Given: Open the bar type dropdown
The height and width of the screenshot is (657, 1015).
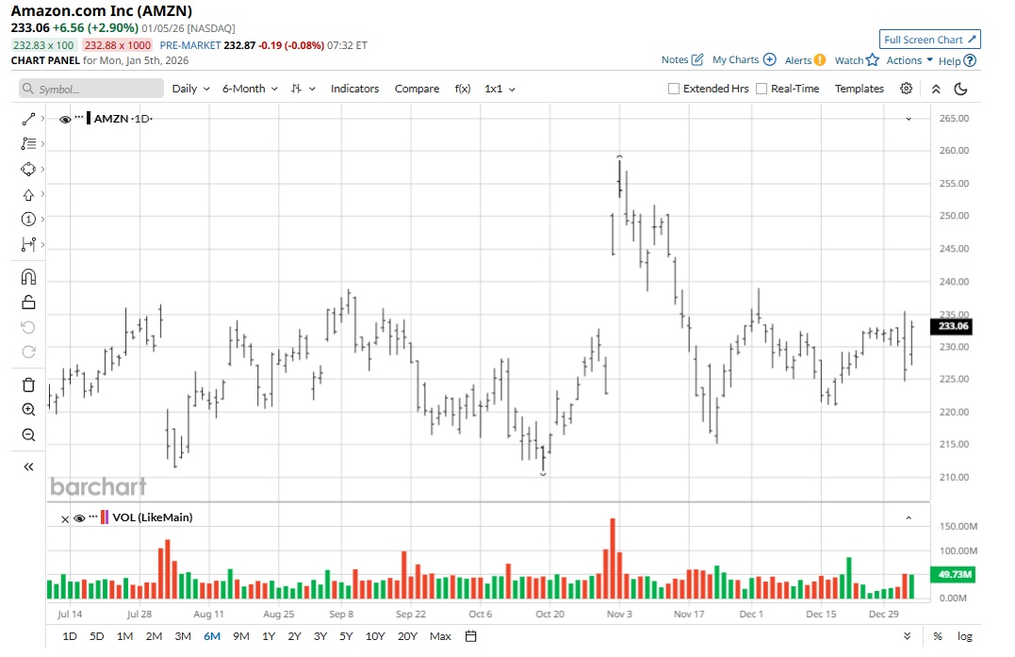Looking at the screenshot, I should tap(303, 89).
